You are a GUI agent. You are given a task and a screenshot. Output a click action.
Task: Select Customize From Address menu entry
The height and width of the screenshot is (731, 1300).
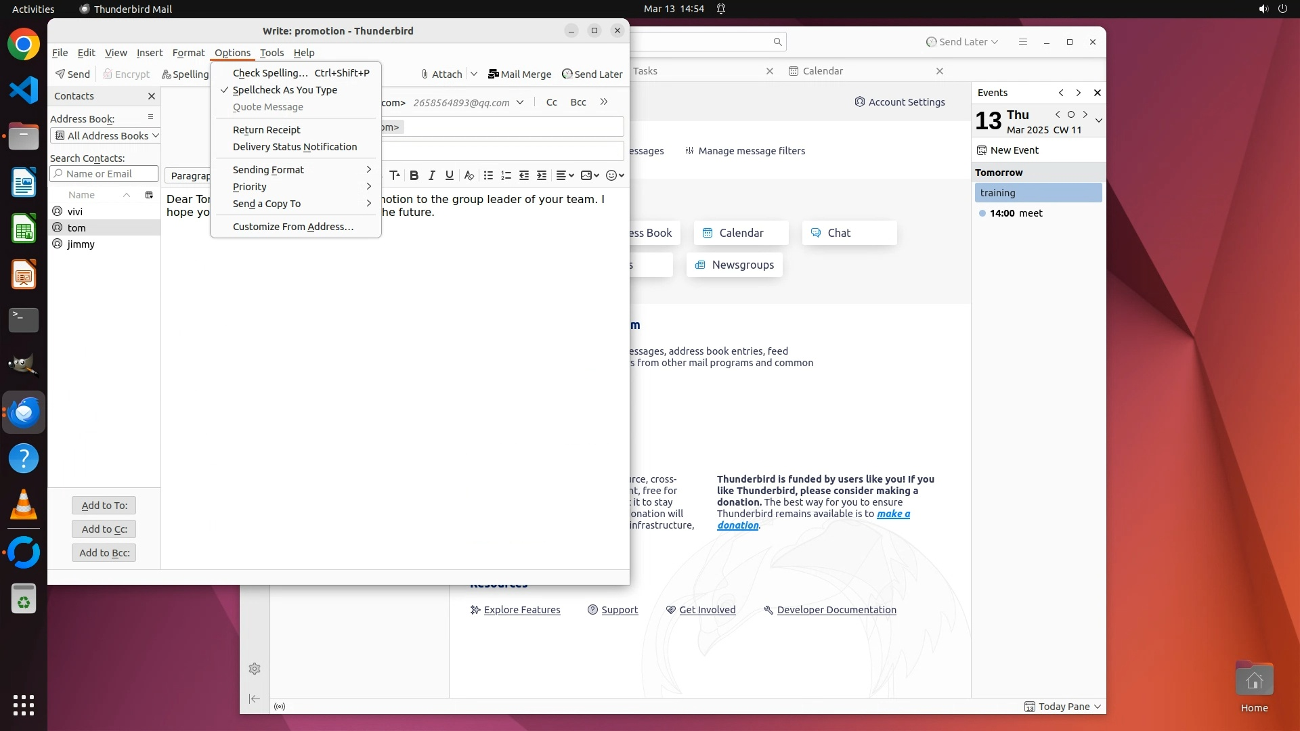pyautogui.click(x=292, y=227)
